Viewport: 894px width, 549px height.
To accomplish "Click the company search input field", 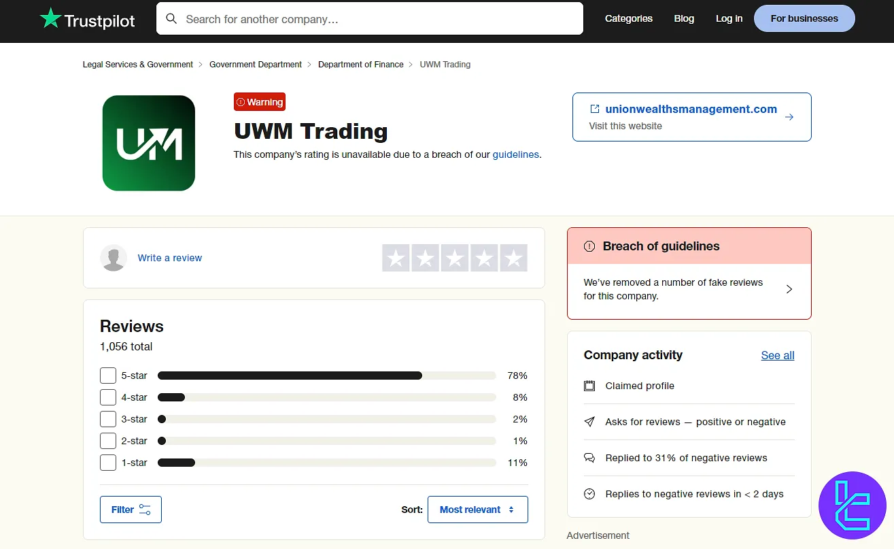I will pos(369,18).
